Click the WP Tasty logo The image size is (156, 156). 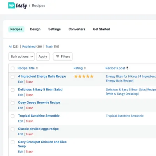click(18, 5)
